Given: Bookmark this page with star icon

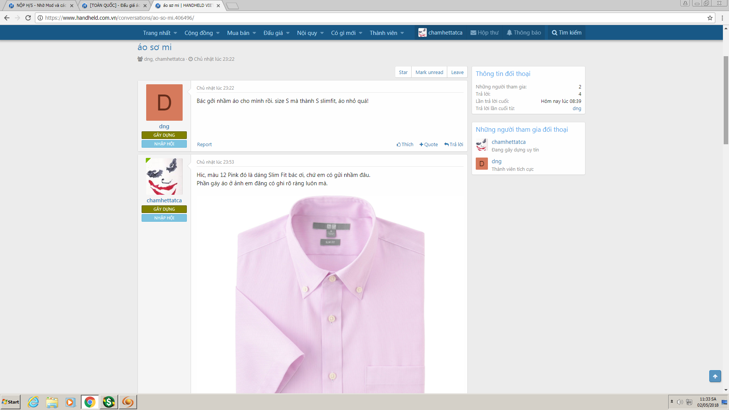Looking at the screenshot, I should (x=710, y=18).
